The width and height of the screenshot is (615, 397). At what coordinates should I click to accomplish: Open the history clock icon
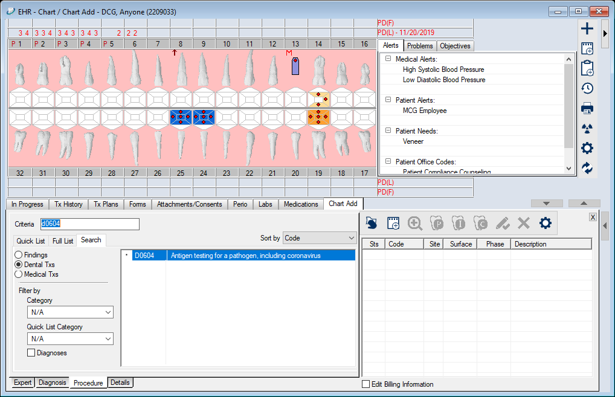587,88
